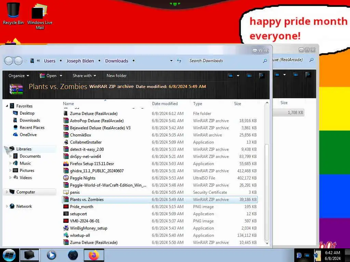This screenshot has width=350, height=262.
Task: Expand the Videos library node
Action: click(x=10, y=177)
